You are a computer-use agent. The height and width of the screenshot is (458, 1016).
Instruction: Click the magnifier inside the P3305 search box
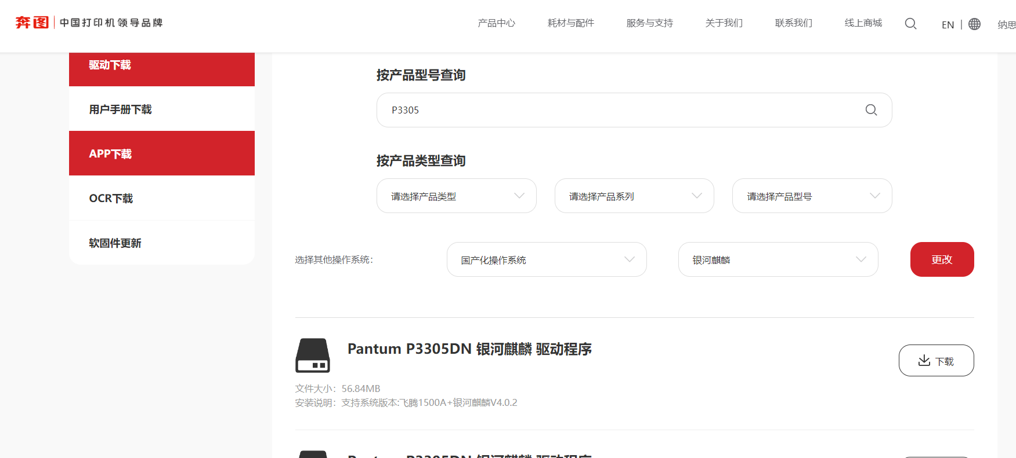pos(871,110)
